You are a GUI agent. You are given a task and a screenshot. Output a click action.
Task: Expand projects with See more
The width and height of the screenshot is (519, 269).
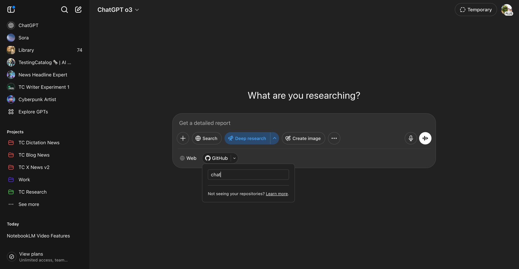(45, 204)
